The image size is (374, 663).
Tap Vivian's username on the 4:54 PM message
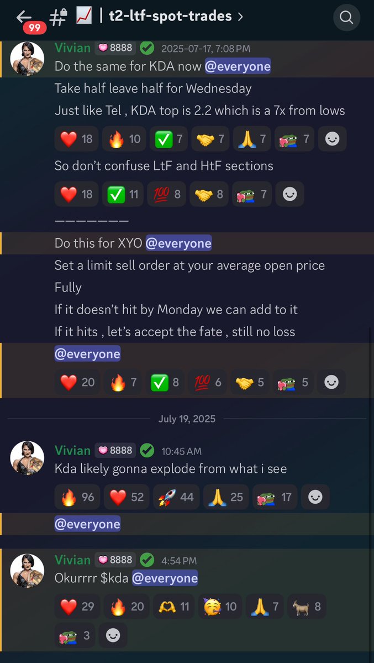point(72,560)
